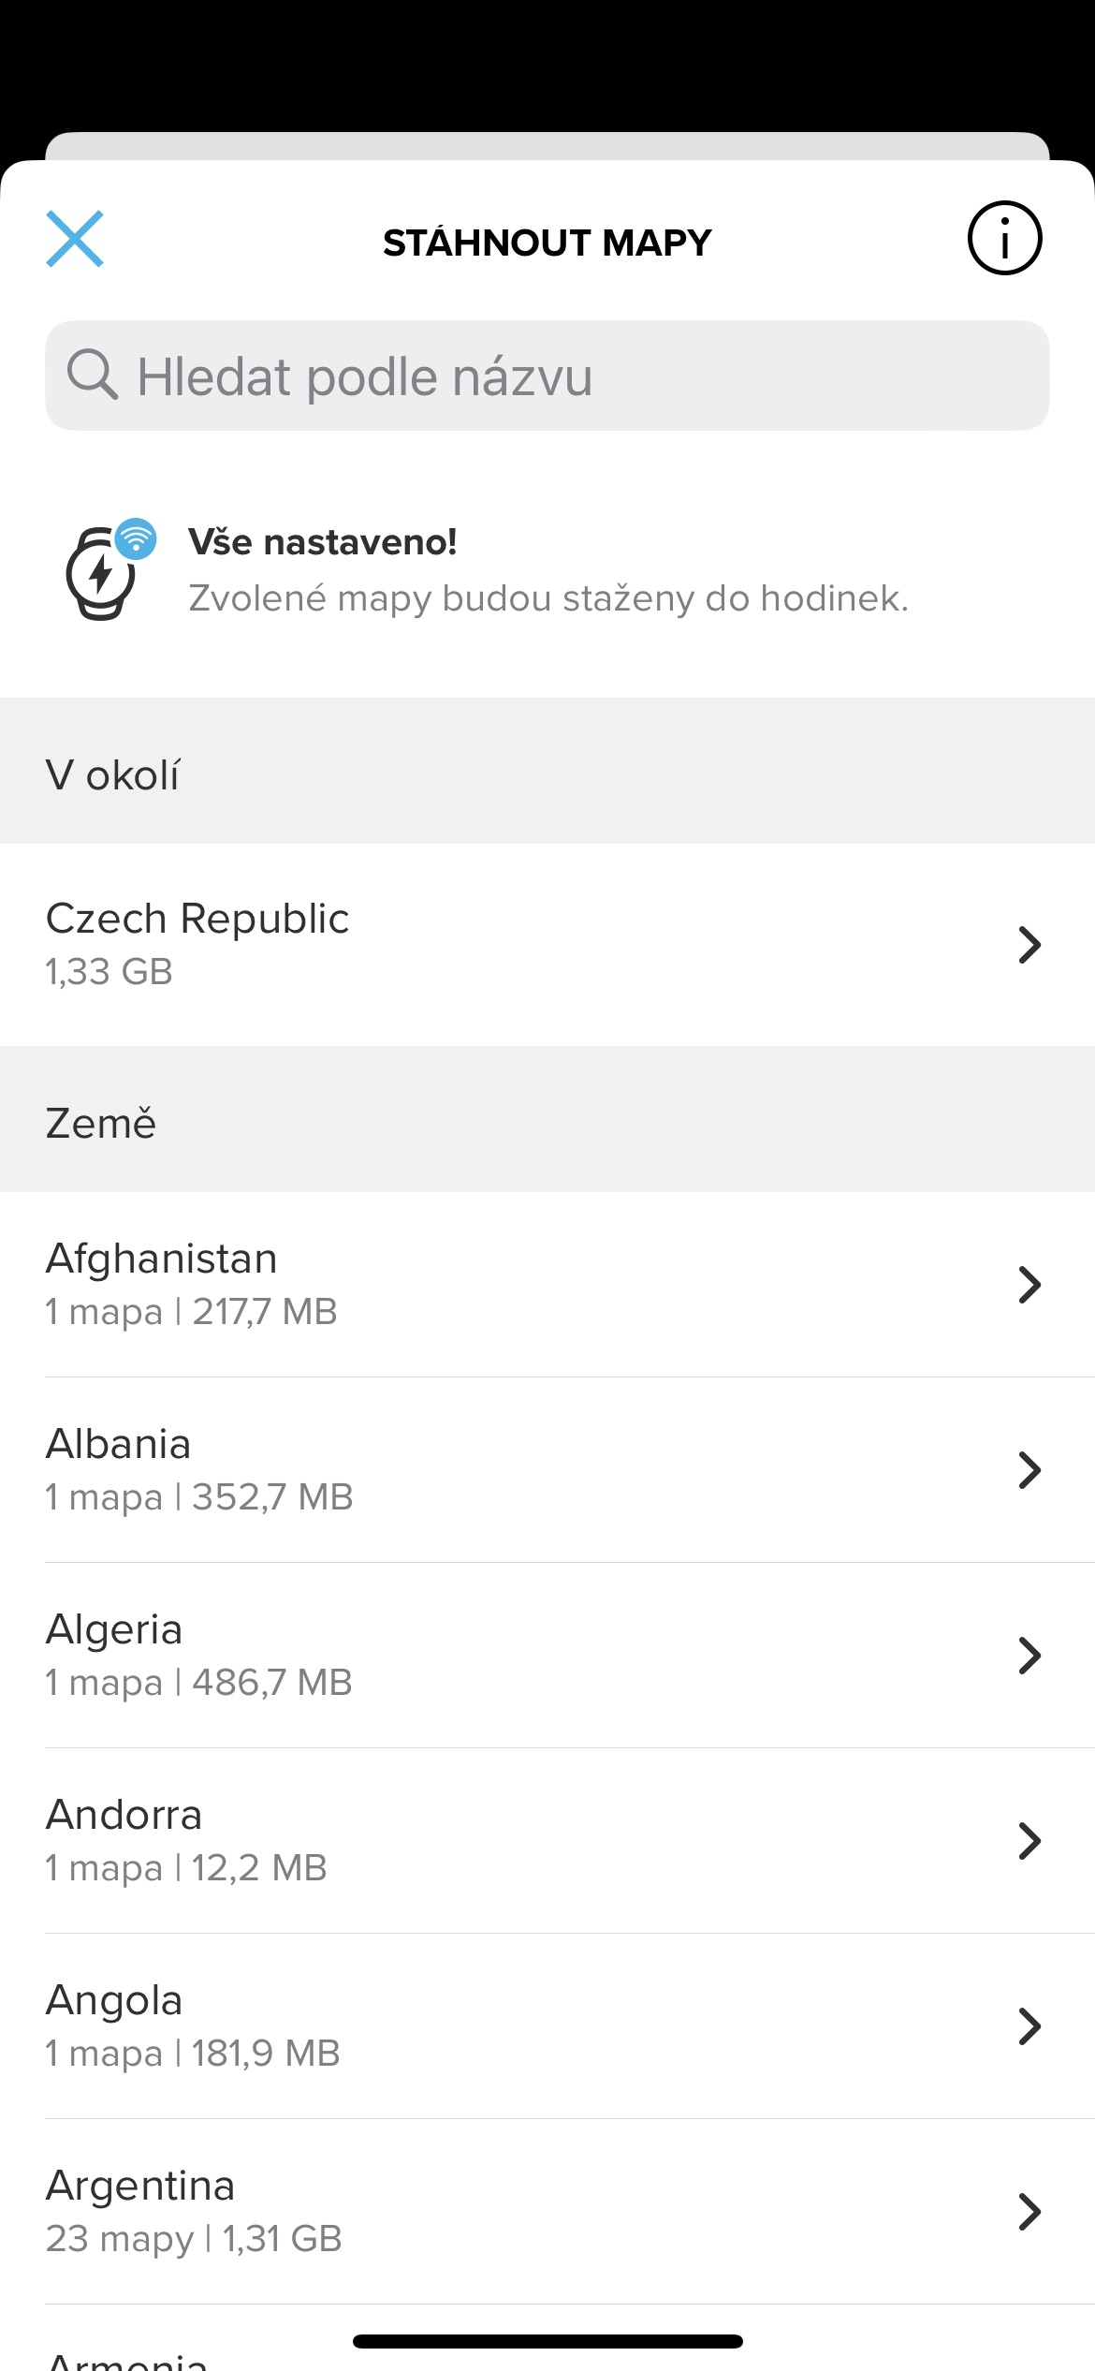Tap the Angola chevron arrow

coord(1029,2026)
